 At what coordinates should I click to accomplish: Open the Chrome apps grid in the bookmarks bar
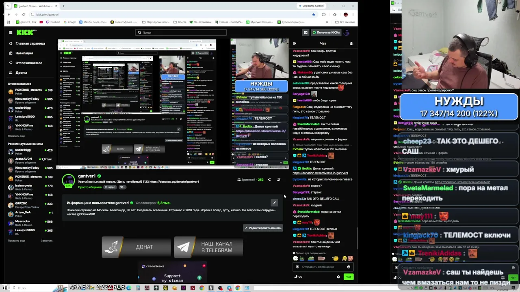[x=9, y=22]
